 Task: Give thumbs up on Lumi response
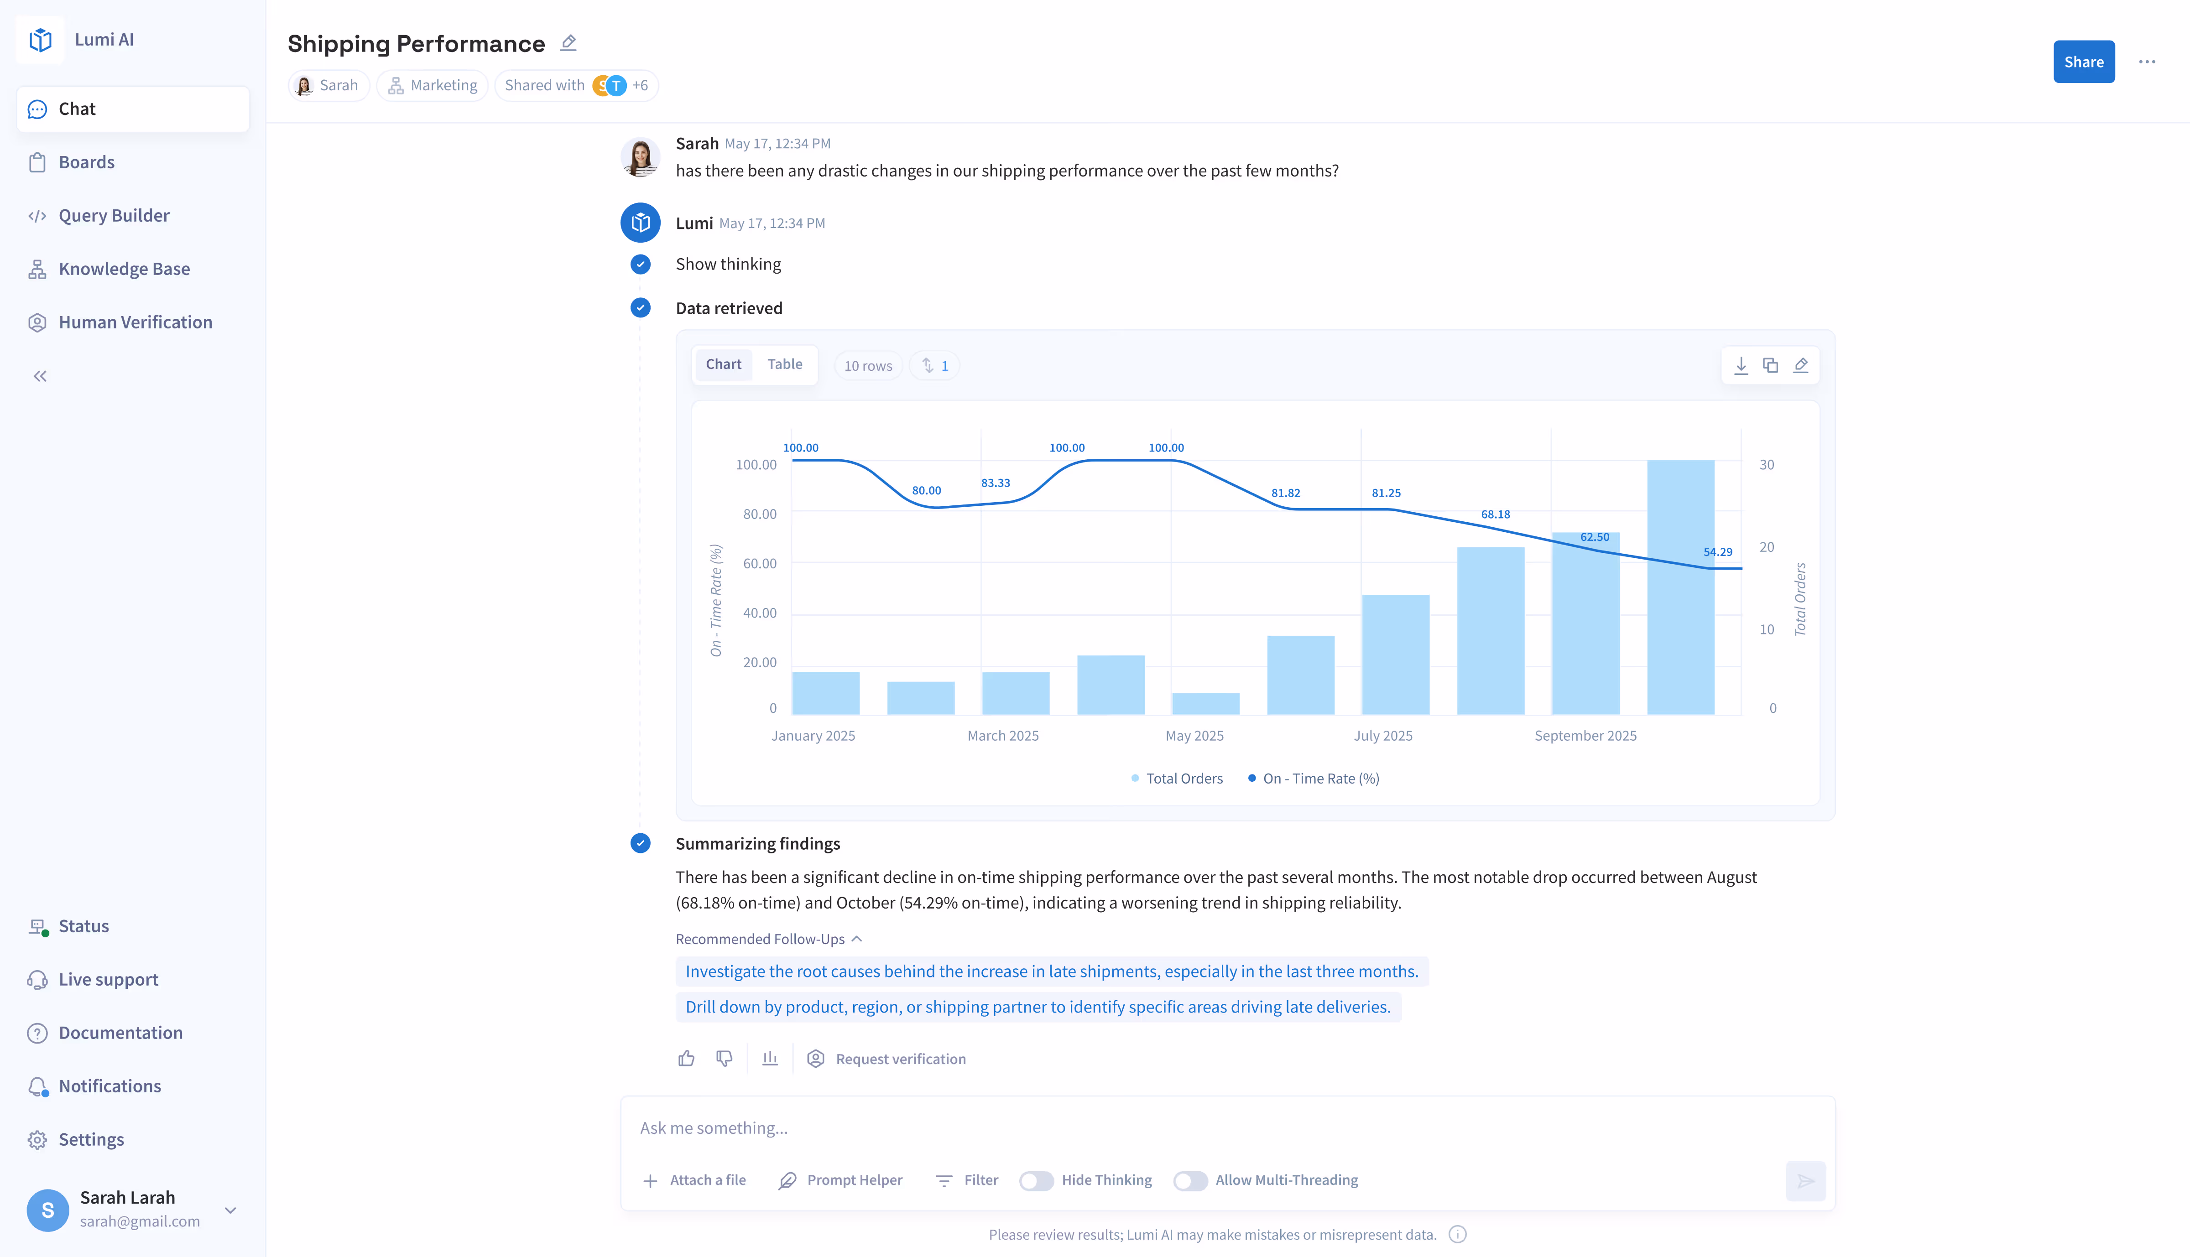click(x=687, y=1059)
